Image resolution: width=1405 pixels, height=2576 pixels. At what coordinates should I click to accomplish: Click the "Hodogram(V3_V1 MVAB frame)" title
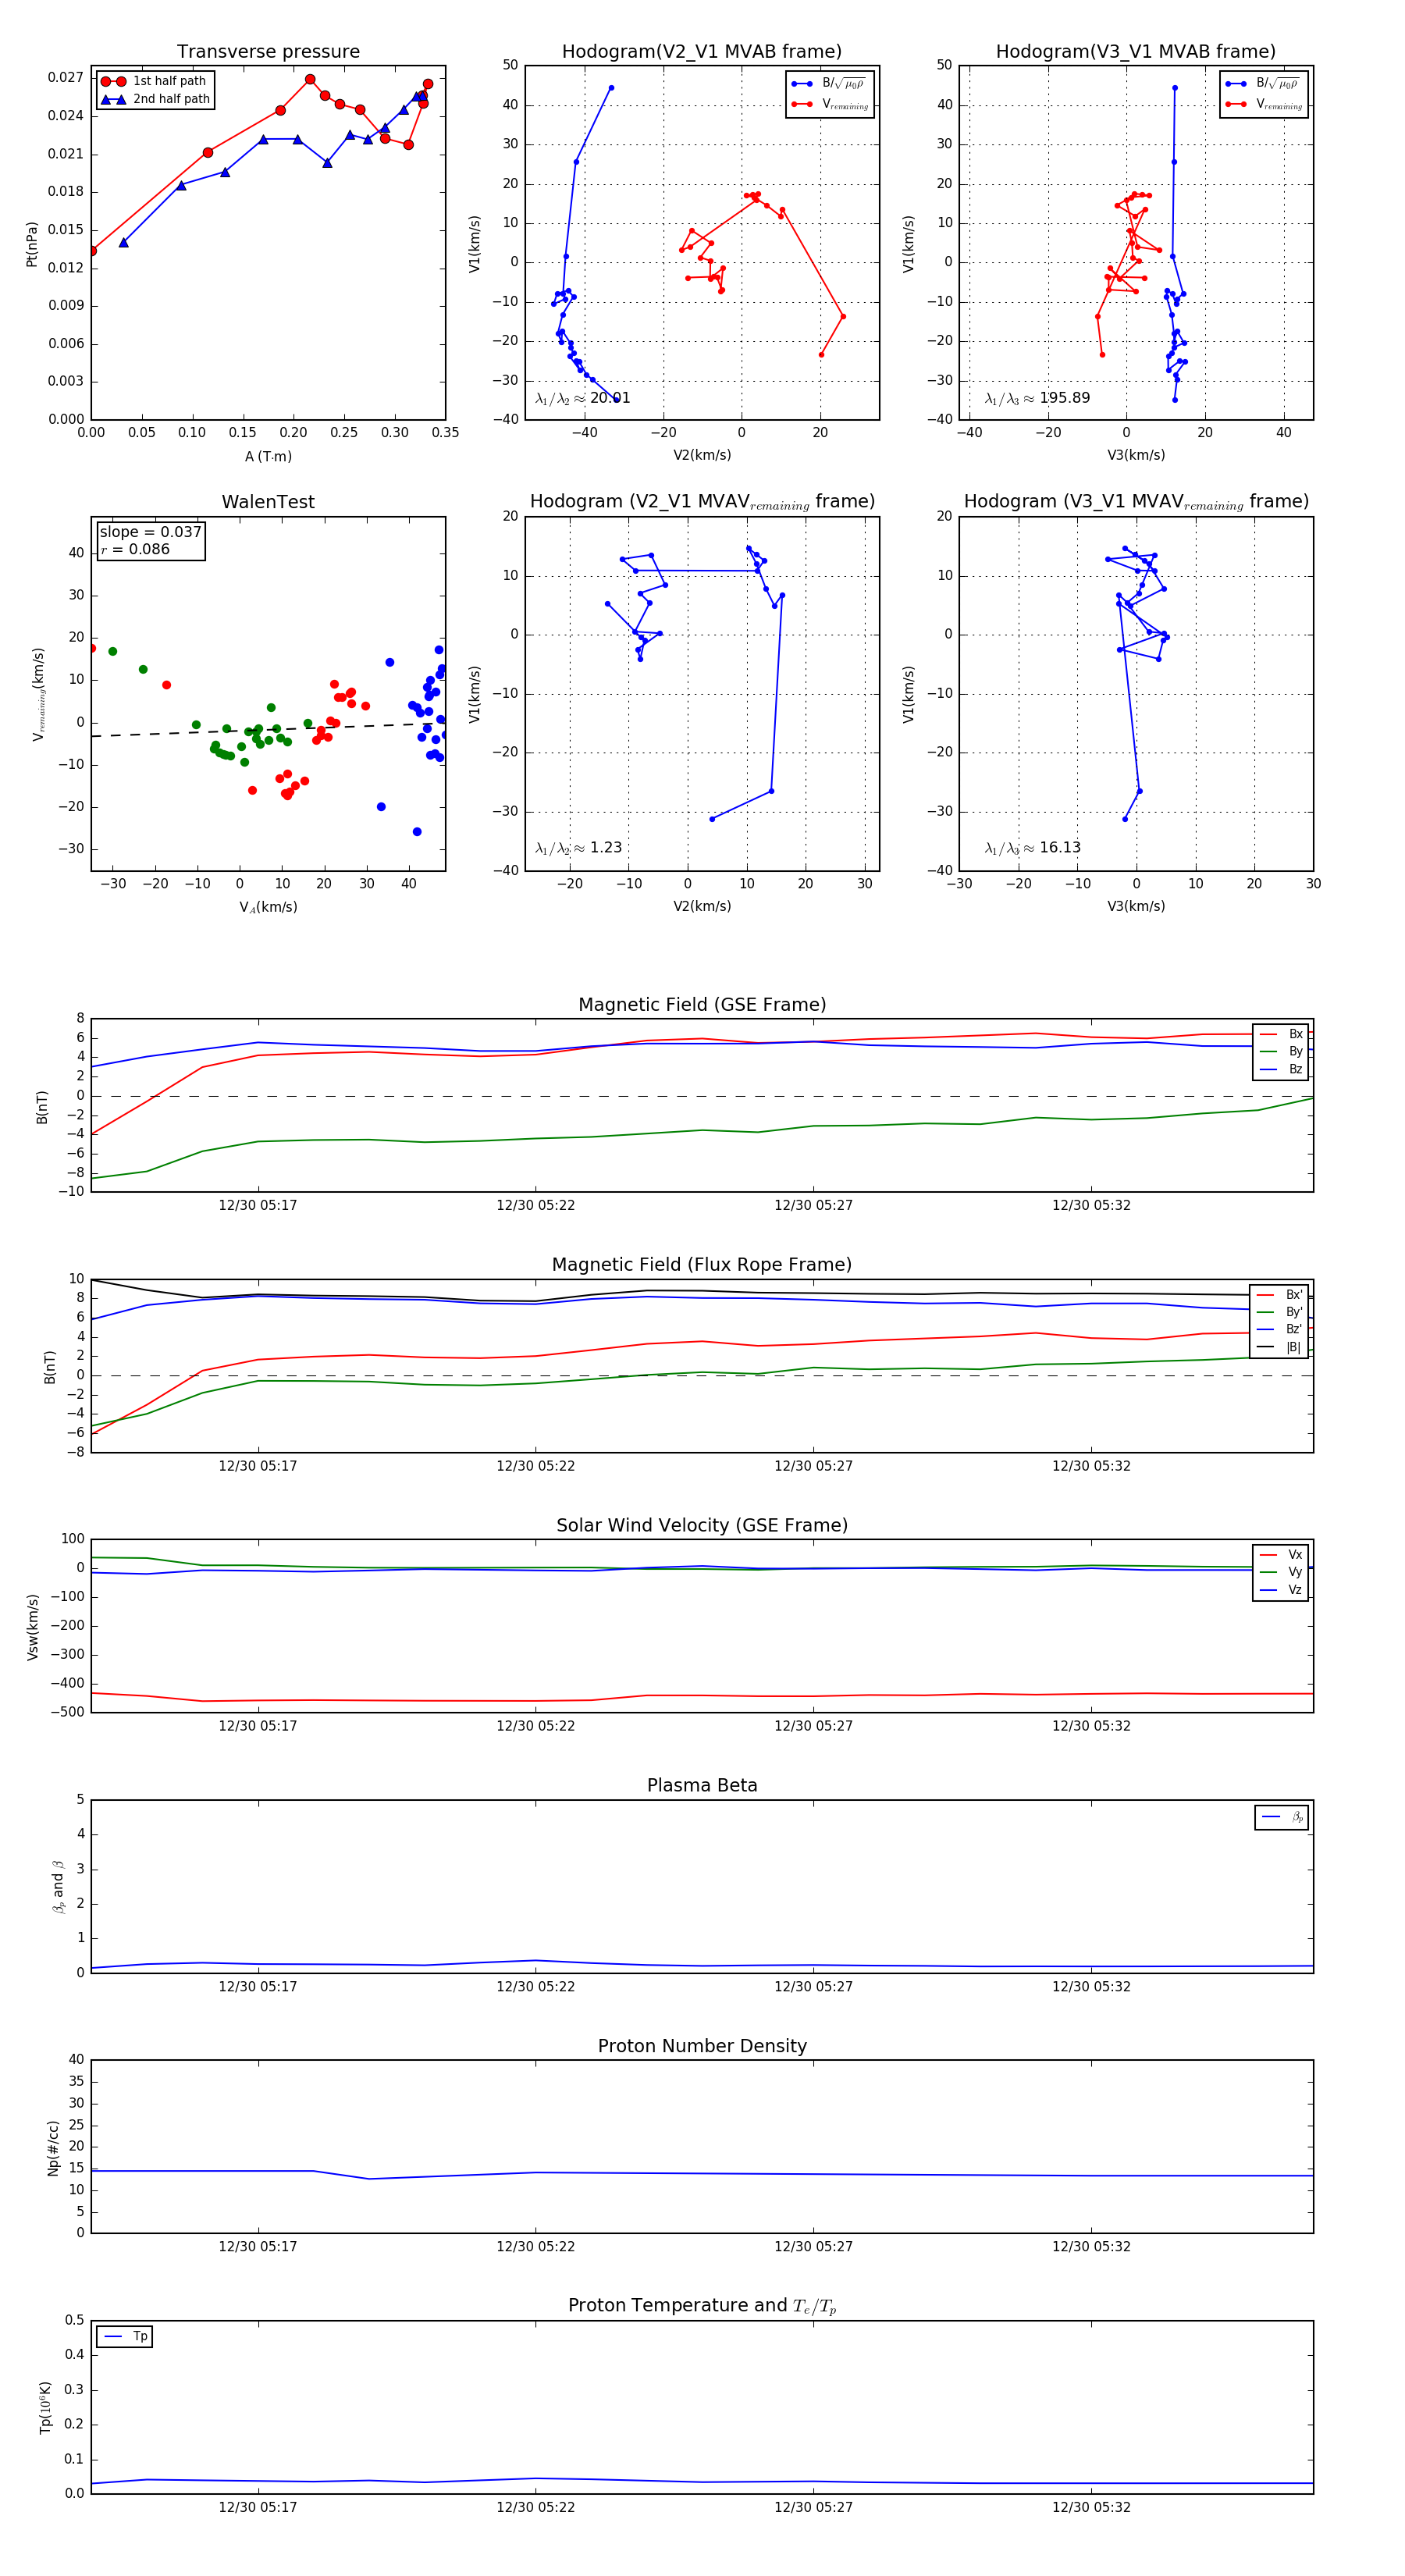coord(1136,52)
